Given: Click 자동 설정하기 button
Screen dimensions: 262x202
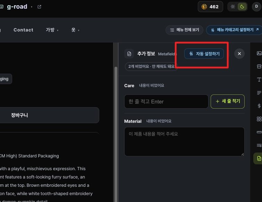Looking at the screenshot, I should [x=204, y=54].
